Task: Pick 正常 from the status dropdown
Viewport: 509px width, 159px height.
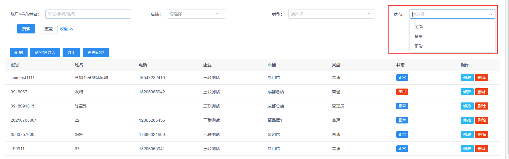Action: 419,46
